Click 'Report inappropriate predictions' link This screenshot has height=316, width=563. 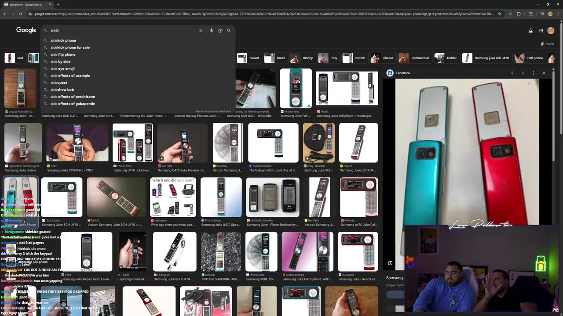213,111
